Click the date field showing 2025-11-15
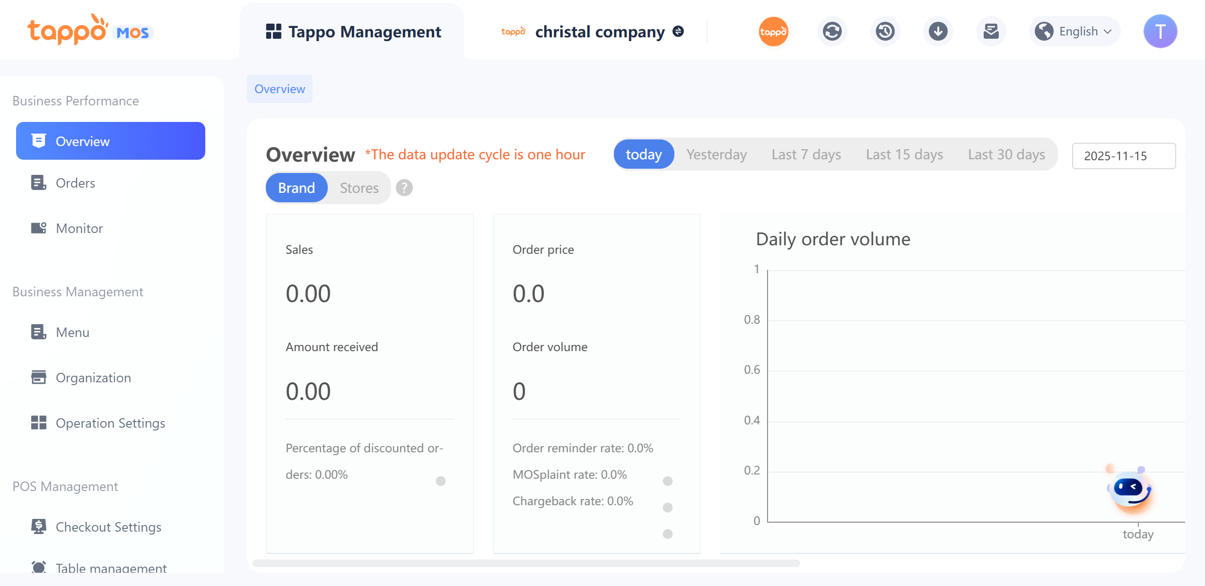 [1123, 156]
